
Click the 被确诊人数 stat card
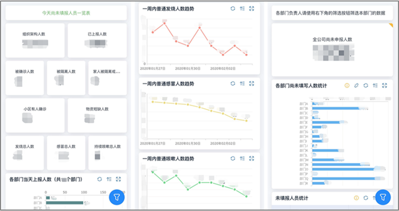pos(24,77)
